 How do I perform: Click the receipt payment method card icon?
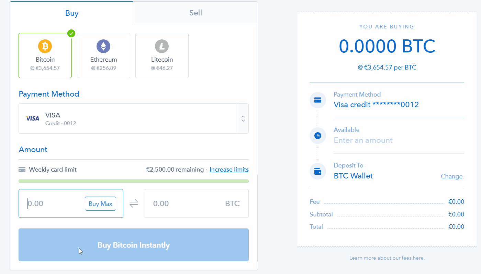pos(318,100)
